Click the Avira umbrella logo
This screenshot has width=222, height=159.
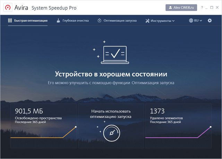pyautogui.click(x=8, y=8)
